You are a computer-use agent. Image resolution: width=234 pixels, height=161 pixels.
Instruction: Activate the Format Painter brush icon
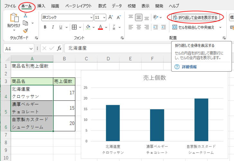coord(25,31)
